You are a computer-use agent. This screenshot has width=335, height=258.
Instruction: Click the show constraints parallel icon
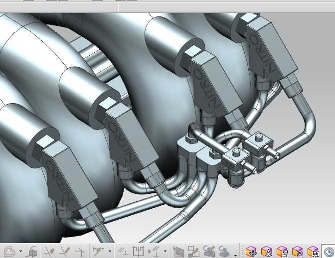coord(154,252)
